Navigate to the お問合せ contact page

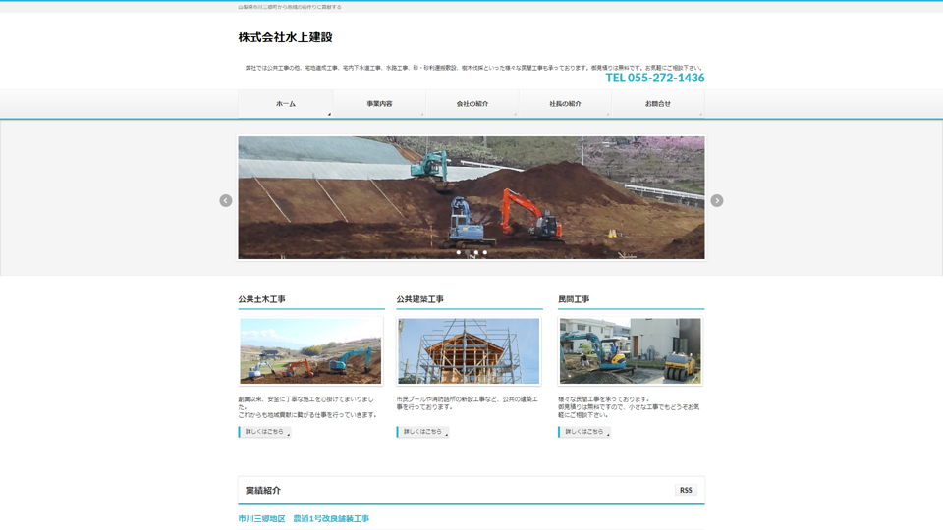(x=657, y=104)
